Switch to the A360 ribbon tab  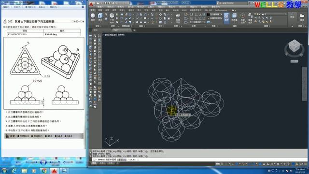coord(184,10)
